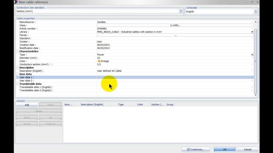The width and height of the screenshot is (273, 153).
Task: Close the New cable reference dialog
Action: [257, 2]
